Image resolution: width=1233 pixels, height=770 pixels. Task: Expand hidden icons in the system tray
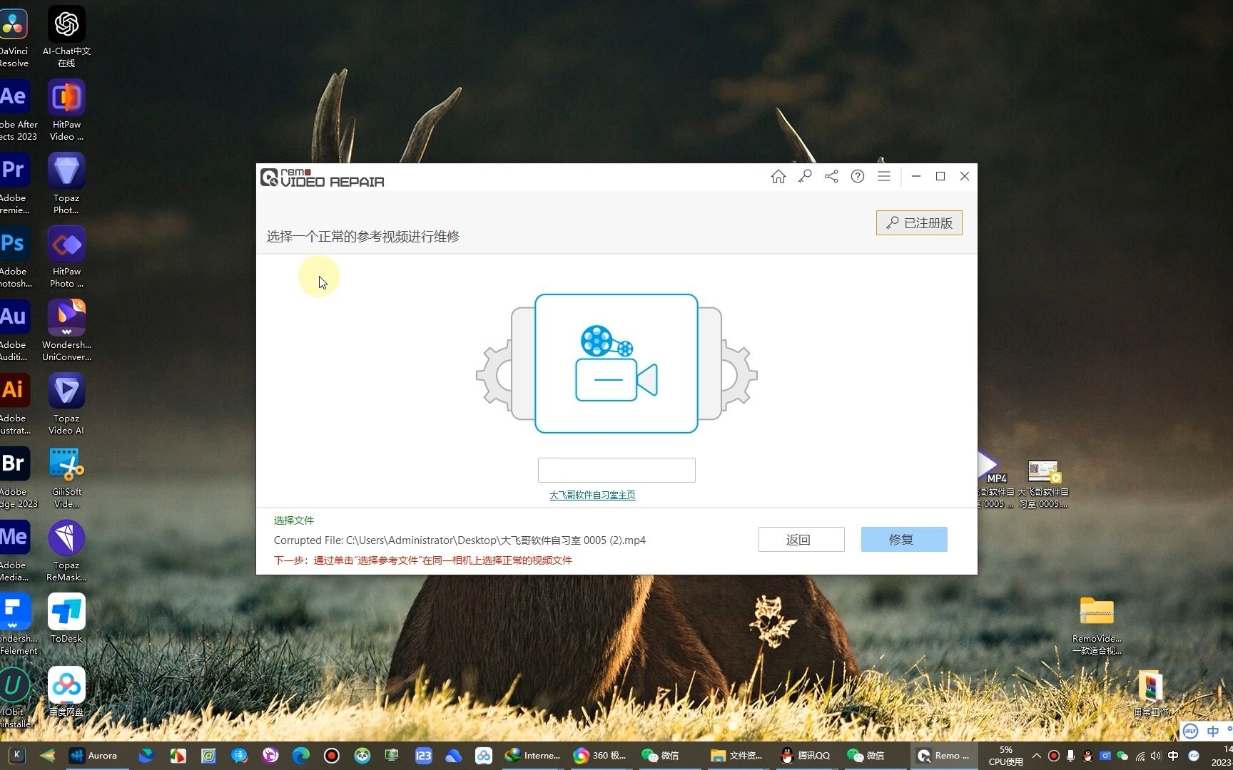point(1036,756)
